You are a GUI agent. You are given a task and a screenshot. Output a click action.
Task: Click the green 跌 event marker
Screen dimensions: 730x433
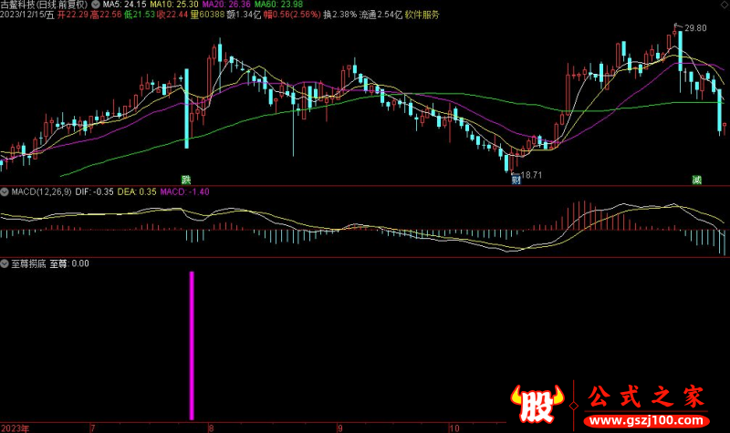coord(186,180)
